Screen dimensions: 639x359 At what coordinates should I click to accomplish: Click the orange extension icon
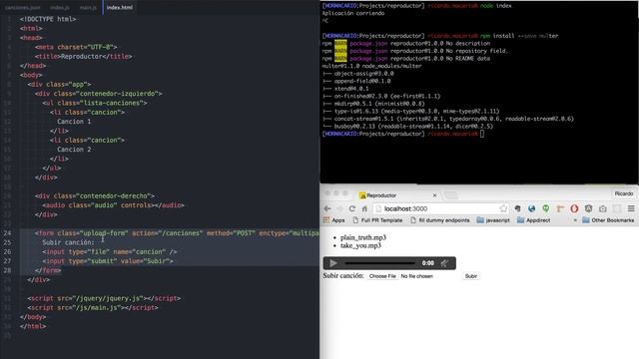point(560,208)
